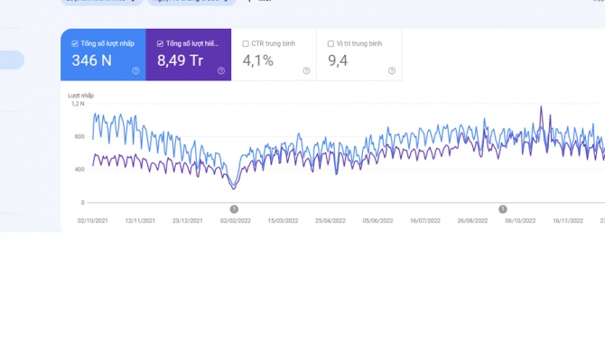Select the 4,1% CTR value
This screenshot has width=605, height=340.
pyautogui.click(x=257, y=60)
